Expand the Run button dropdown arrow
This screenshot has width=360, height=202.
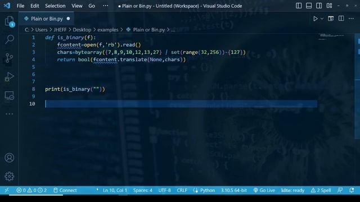tap(322, 19)
